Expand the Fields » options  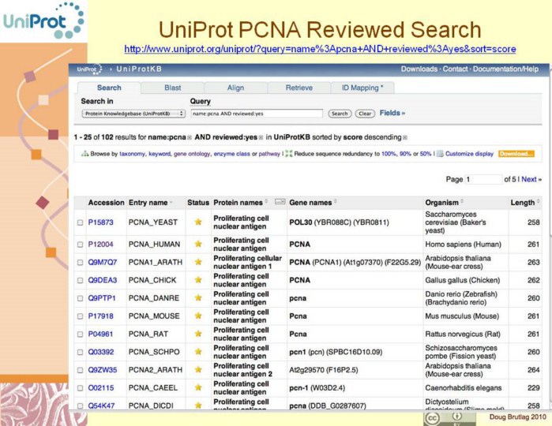[392, 114]
